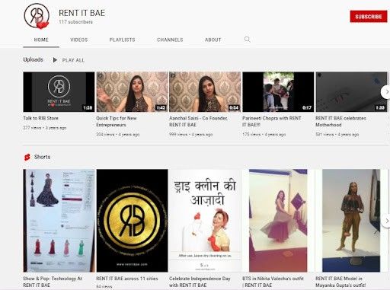This screenshot has height=290, width=390.
Task: Click 277 views 3 years ago text
Action: (x=45, y=128)
